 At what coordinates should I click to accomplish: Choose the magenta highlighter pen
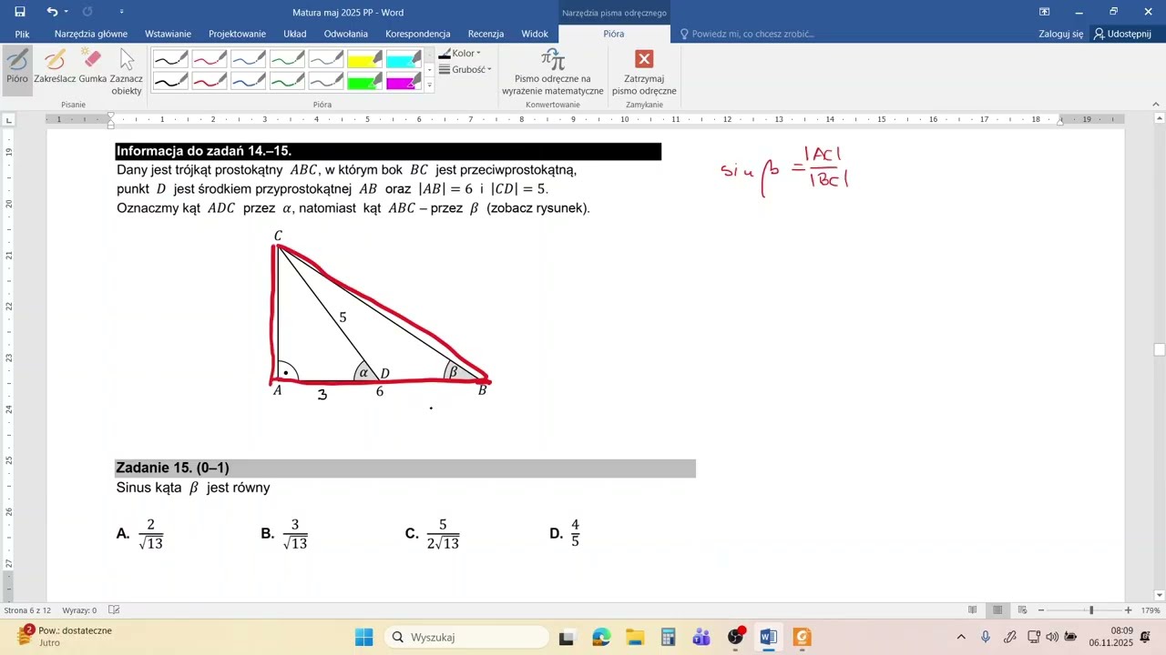[x=404, y=82]
